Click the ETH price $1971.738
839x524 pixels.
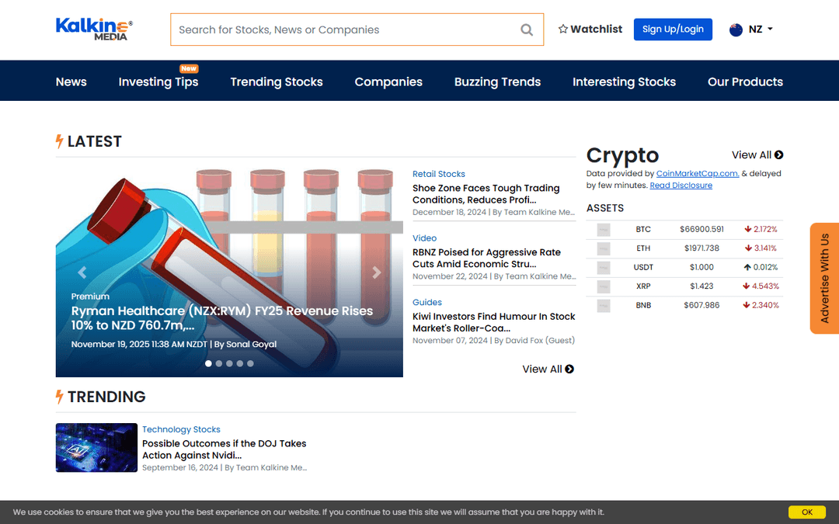701,248
